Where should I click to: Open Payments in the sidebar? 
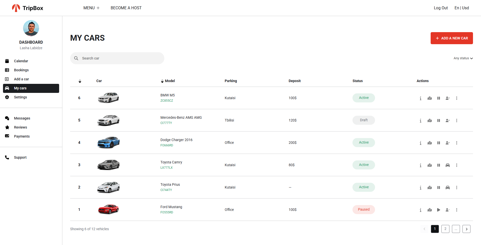click(x=31, y=136)
